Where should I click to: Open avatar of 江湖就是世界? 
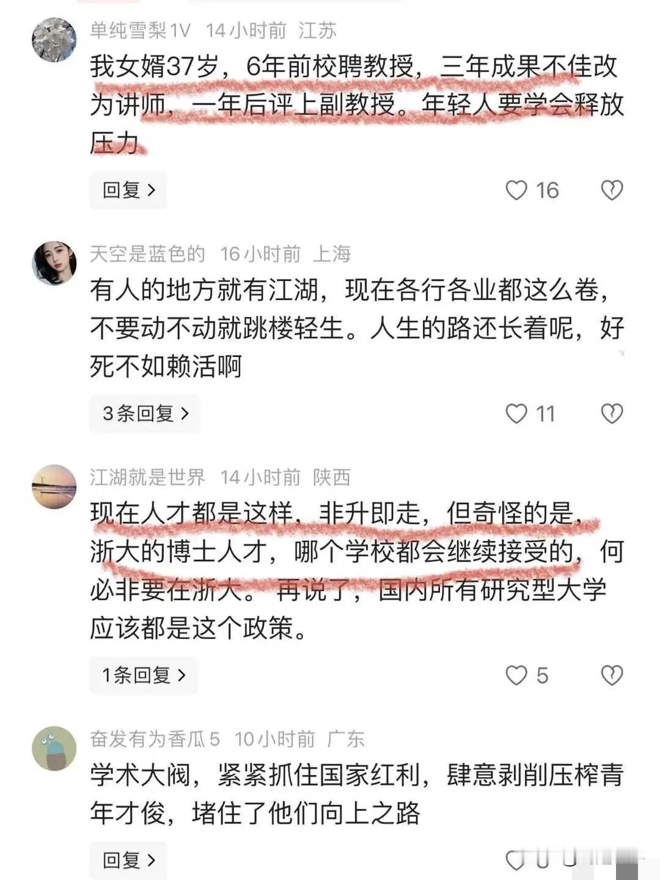pos(54,486)
